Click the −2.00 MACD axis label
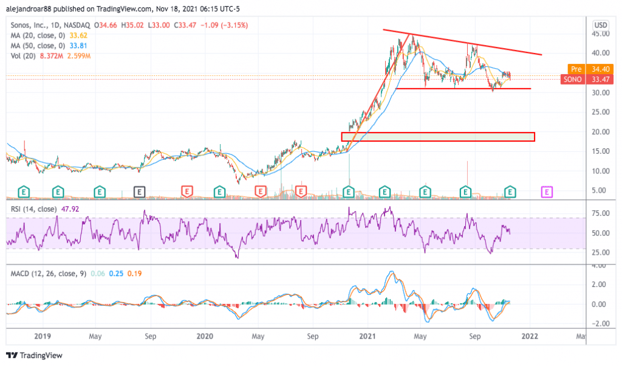This screenshot has height=366, width=622. [x=600, y=323]
